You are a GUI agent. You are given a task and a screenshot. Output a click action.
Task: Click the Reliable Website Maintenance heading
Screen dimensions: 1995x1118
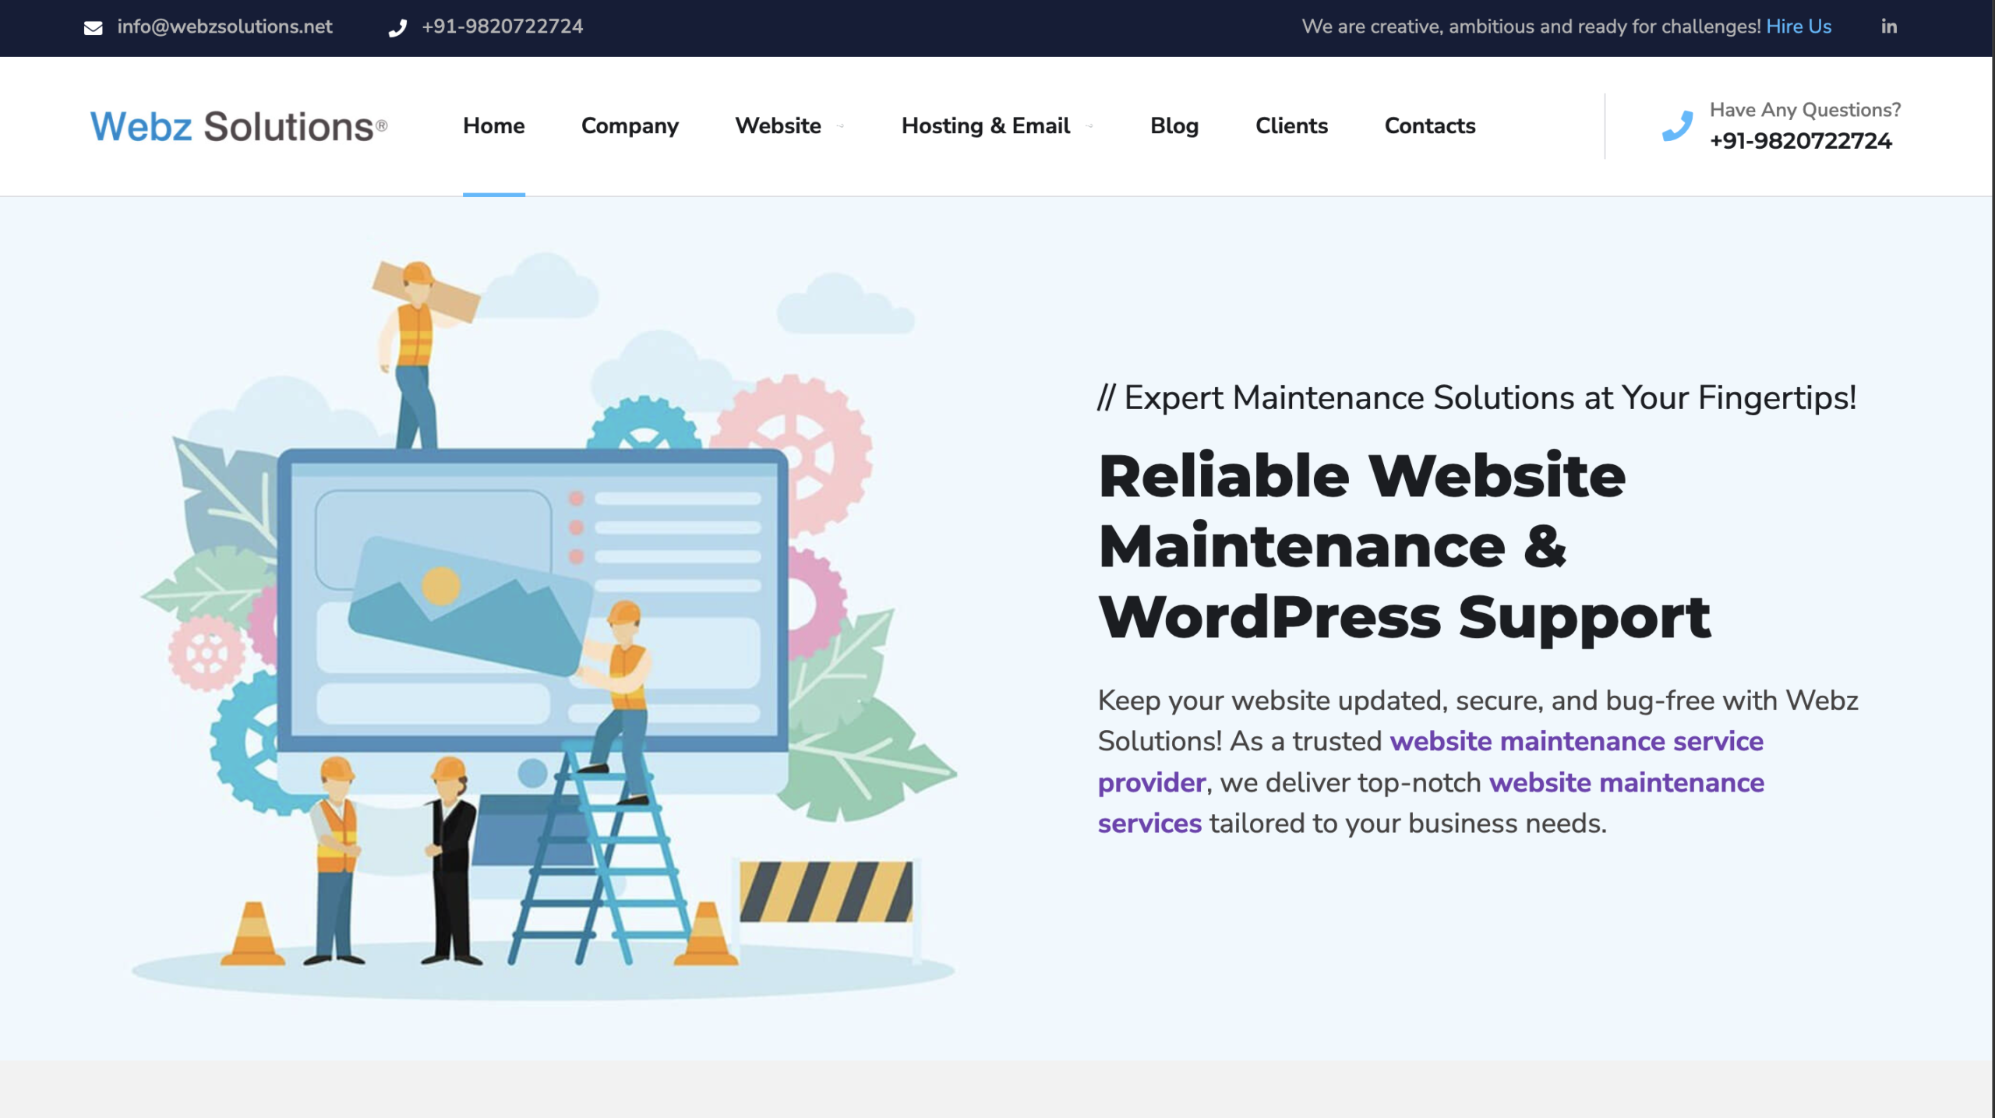click(1404, 546)
